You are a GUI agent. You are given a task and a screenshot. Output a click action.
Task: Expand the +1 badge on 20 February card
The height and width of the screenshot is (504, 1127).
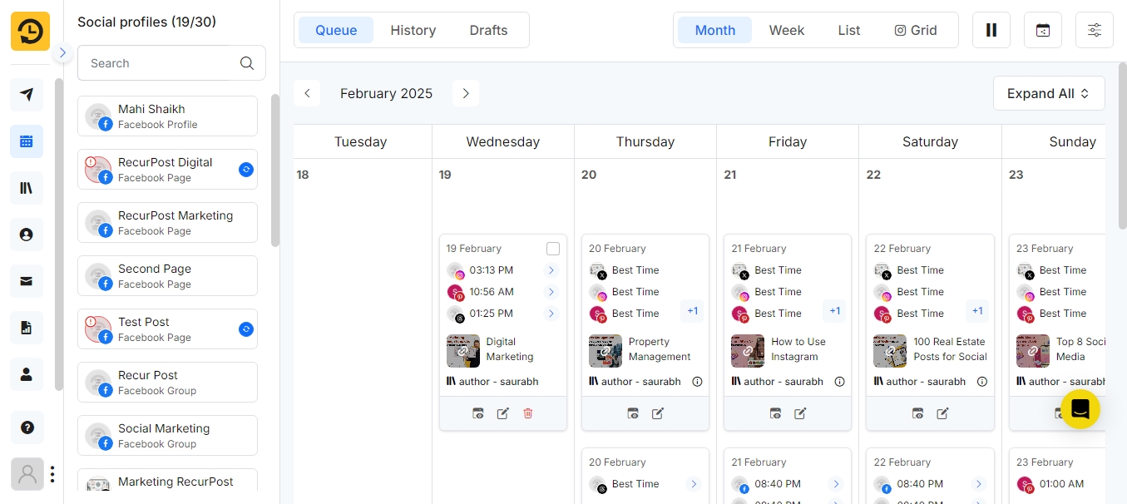[692, 311]
